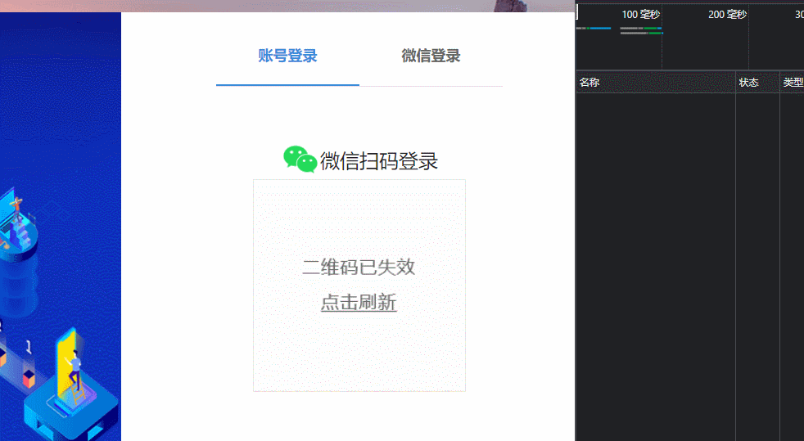Click the small orange cube in the illustration
This screenshot has height=441, width=804.
29,379
